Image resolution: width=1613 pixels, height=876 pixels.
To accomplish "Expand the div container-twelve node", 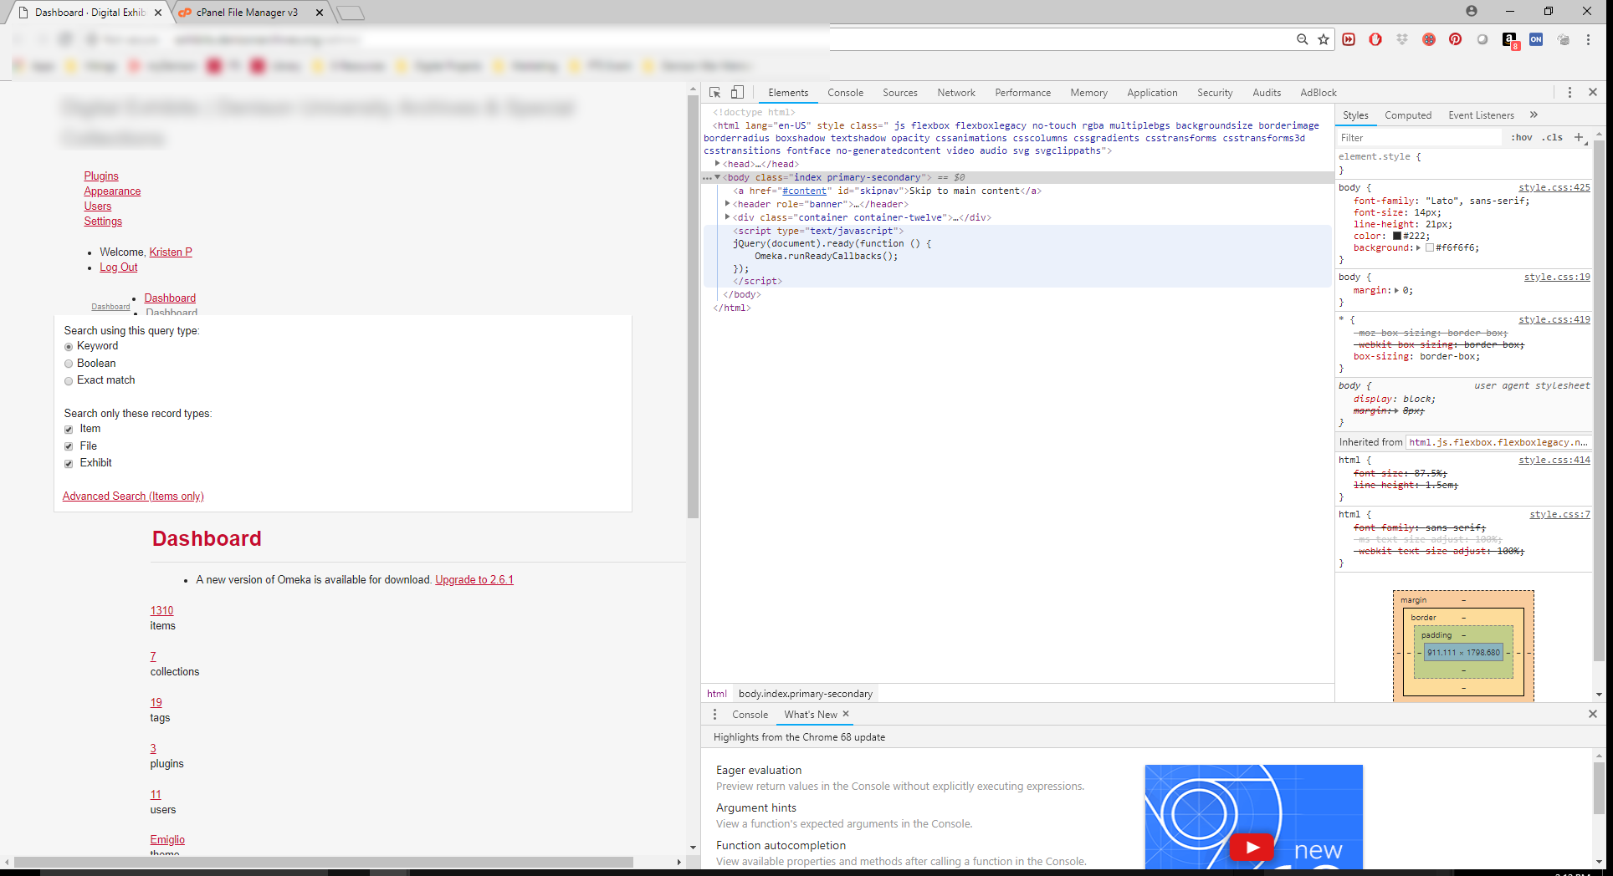I will point(728,217).
